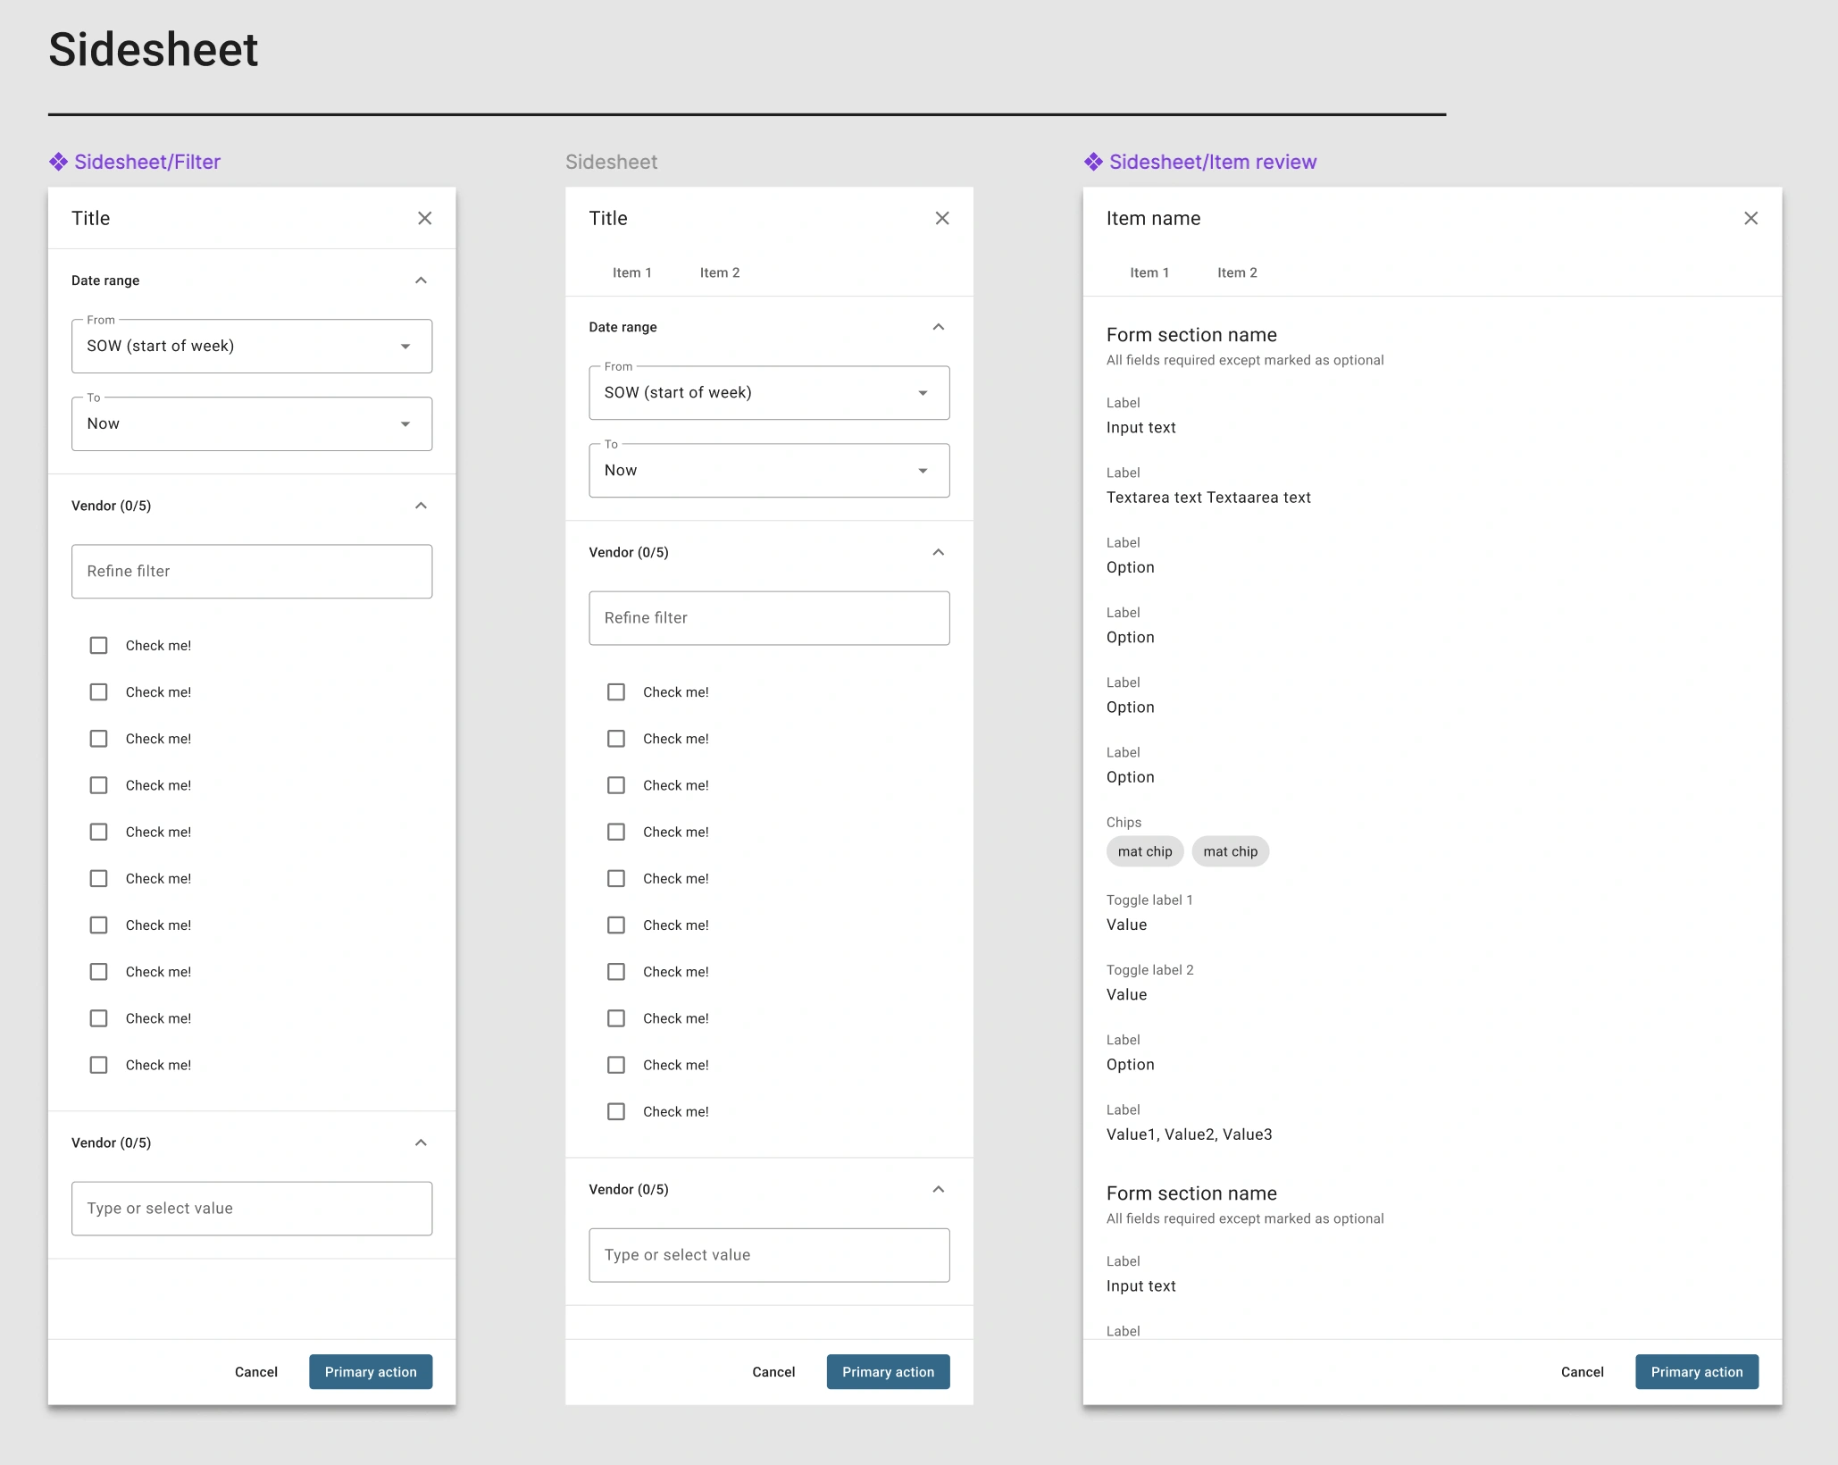Open the To dropdown showing Now in Filter sidesheet
Screen dimensions: 1838x1465
tap(252, 423)
